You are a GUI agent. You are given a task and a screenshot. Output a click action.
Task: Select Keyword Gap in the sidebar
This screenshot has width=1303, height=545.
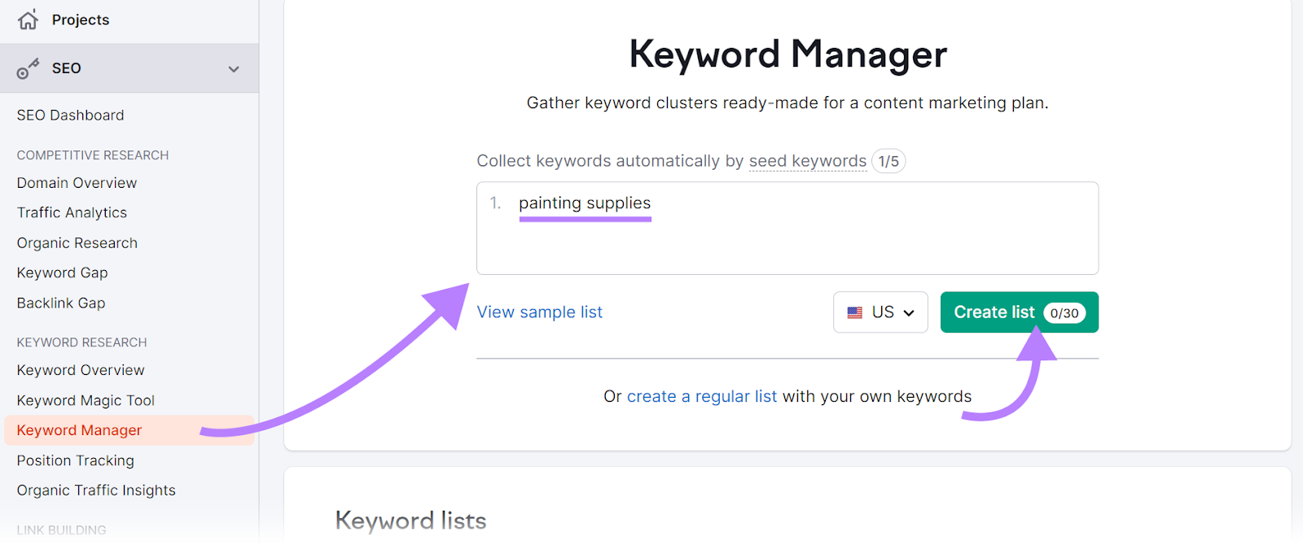(x=62, y=272)
